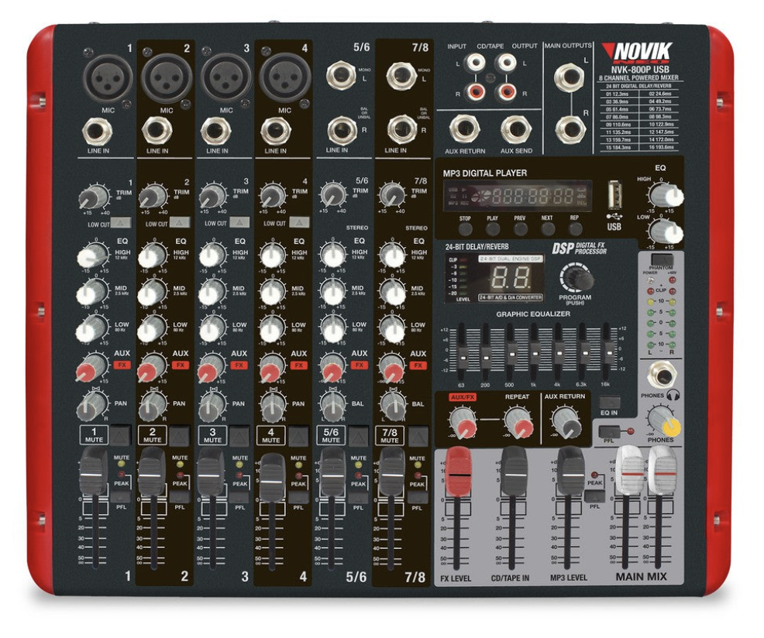Click the master AUX/FX red knob

click(x=463, y=422)
